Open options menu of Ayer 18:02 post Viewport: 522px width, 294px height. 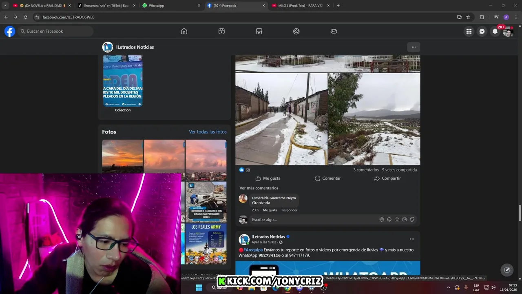coord(412,239)
